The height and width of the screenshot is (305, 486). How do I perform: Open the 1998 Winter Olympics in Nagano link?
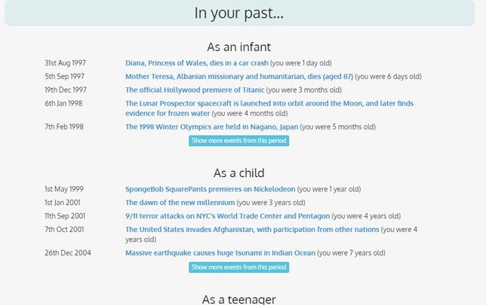click(x=211, y=127)
